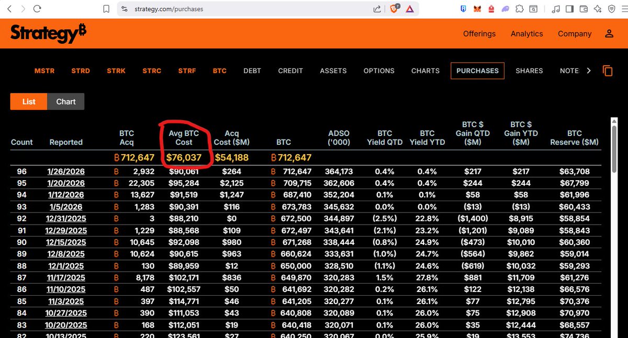Click the $76,037 average cost total

pos(184,158)
